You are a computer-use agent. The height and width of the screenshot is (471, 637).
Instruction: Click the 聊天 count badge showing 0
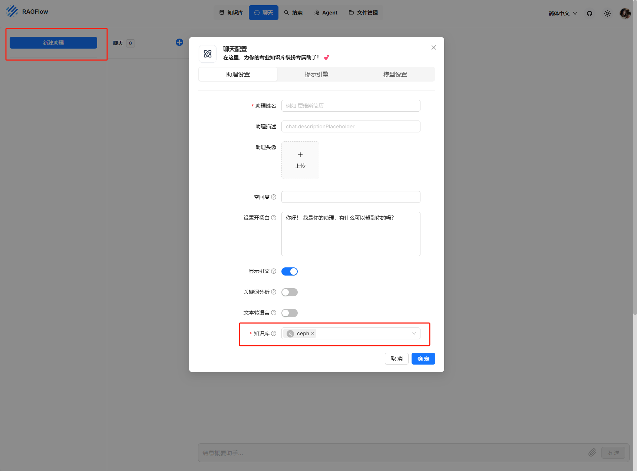tap(131, 43)
